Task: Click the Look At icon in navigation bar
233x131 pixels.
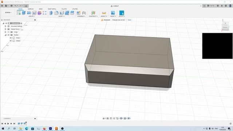Action: 108,118
